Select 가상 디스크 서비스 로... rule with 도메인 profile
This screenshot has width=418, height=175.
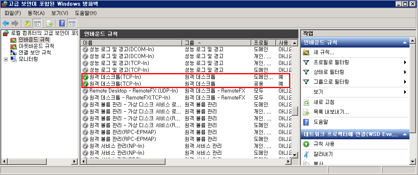pos(186,104)
